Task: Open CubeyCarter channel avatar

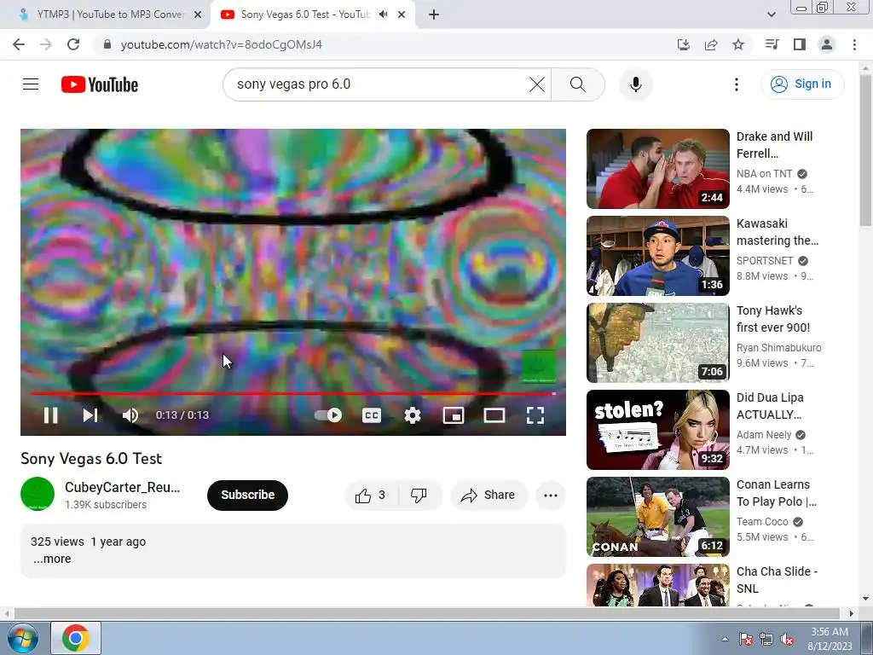Action: click(38, 494)
